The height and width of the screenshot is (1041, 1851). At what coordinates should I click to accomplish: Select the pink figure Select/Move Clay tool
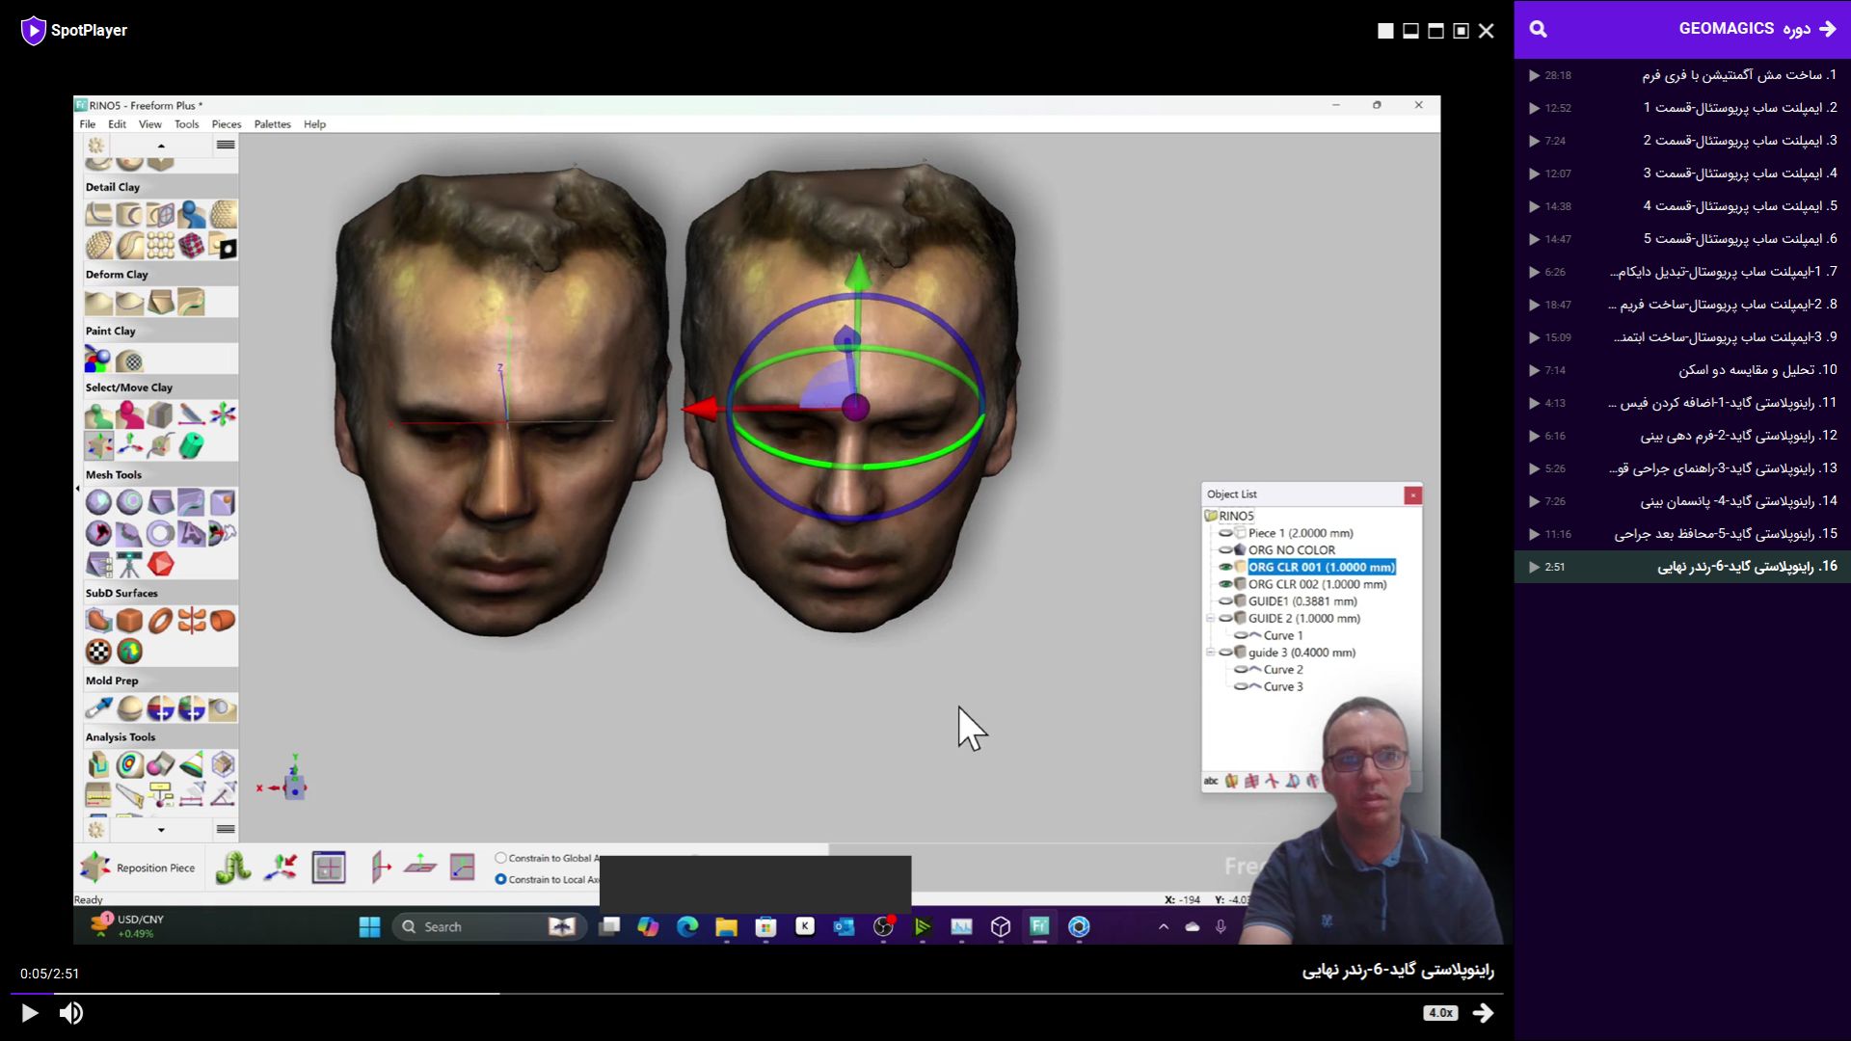pos(129,415)
